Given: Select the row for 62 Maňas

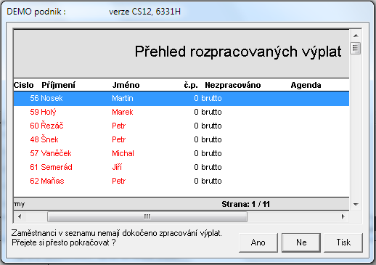Looking at the screenshot, I should 181,181.
